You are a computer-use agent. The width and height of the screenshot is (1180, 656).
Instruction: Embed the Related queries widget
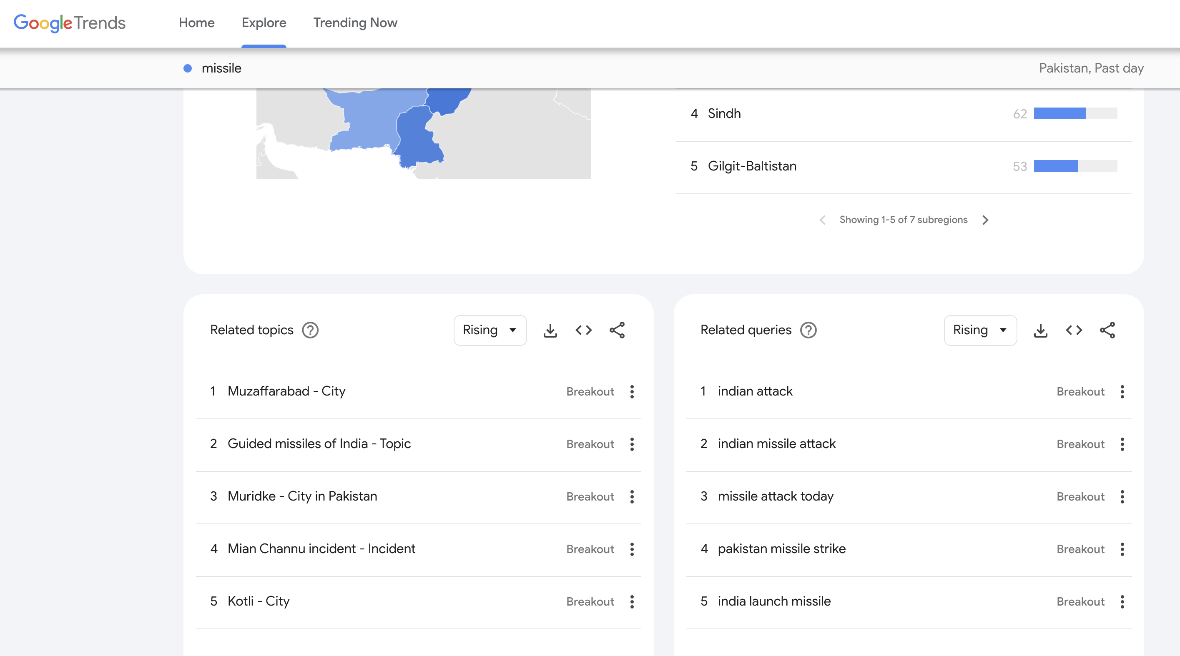1074,330
